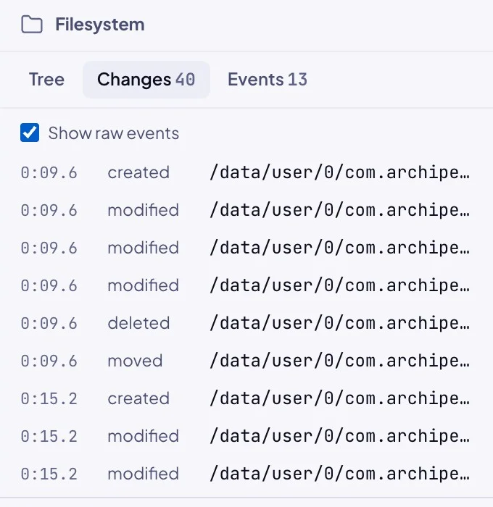Open the Events 13 tab
The width and height of the screenshot is (493, 507).
click(268, 80)
